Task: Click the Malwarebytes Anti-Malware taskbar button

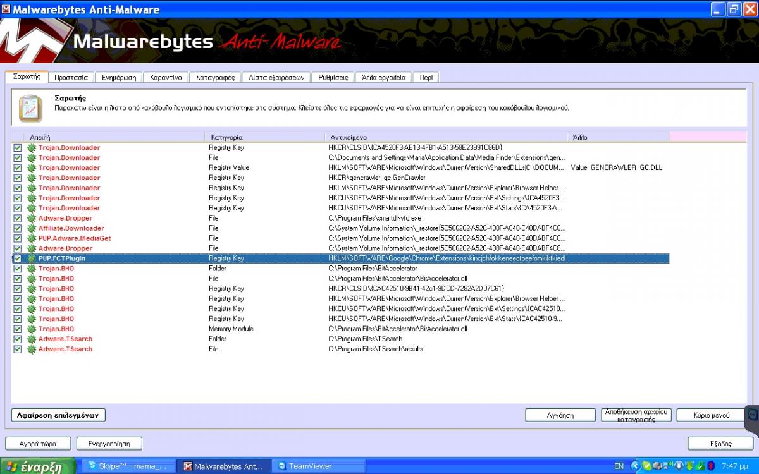Action: pyautogui.click(x=224, y=466)
